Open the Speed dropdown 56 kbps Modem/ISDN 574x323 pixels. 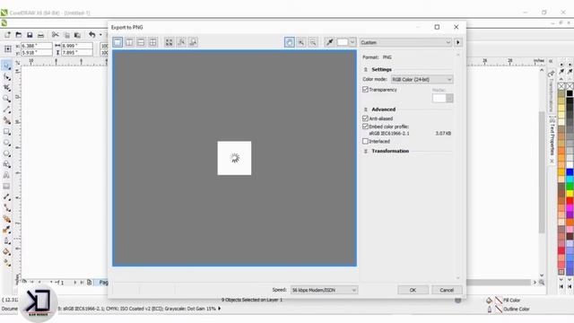[x=324, y=290]
